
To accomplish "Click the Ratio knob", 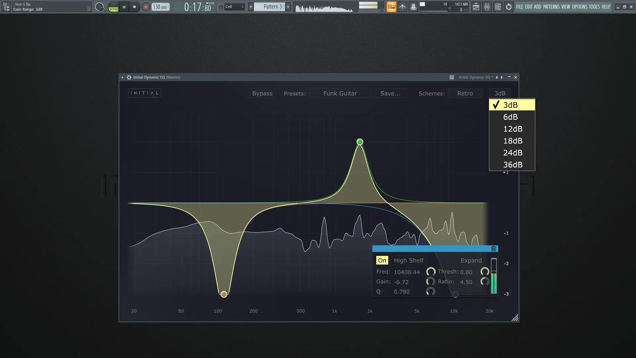I will click(485, 282).
